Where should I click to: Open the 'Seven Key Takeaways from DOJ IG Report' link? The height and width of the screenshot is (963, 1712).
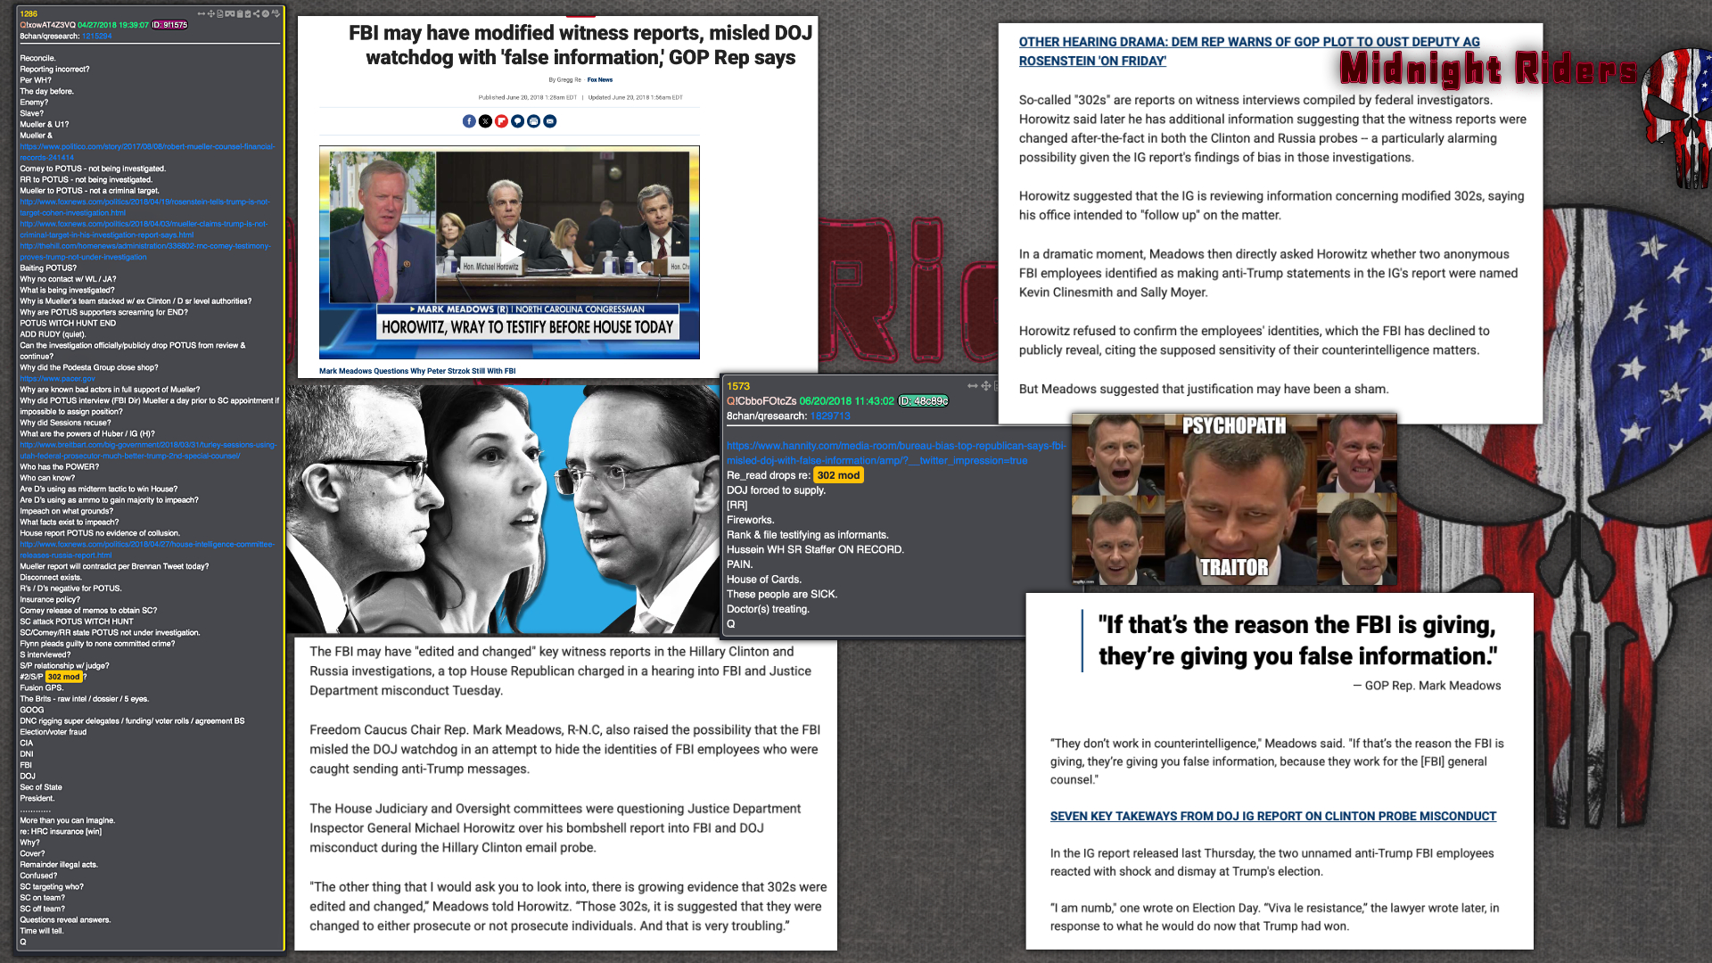click(x=1272, y=816)
